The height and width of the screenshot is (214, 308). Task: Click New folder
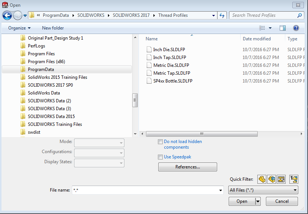[53, 28]
